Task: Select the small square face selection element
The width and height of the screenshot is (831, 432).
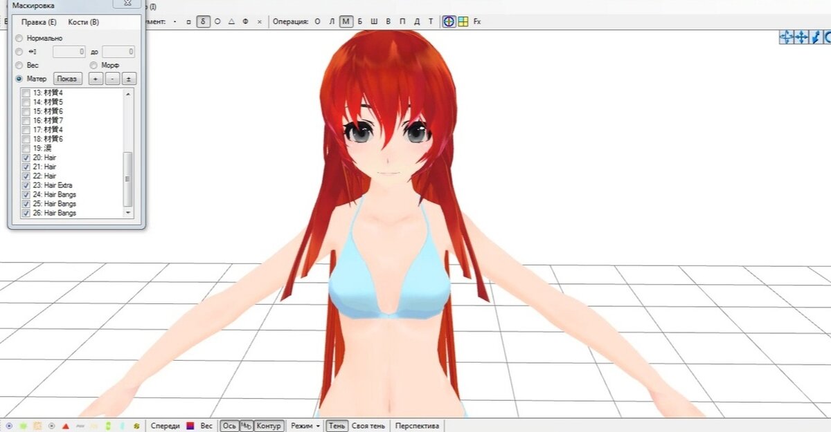Action: point(188,21)
